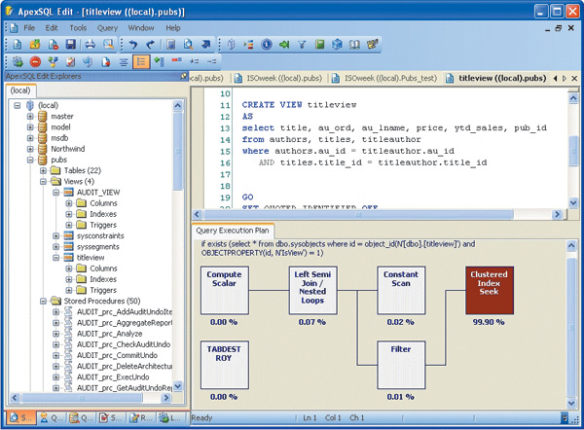
Task: Select the model database item
Action: point(60,127)
